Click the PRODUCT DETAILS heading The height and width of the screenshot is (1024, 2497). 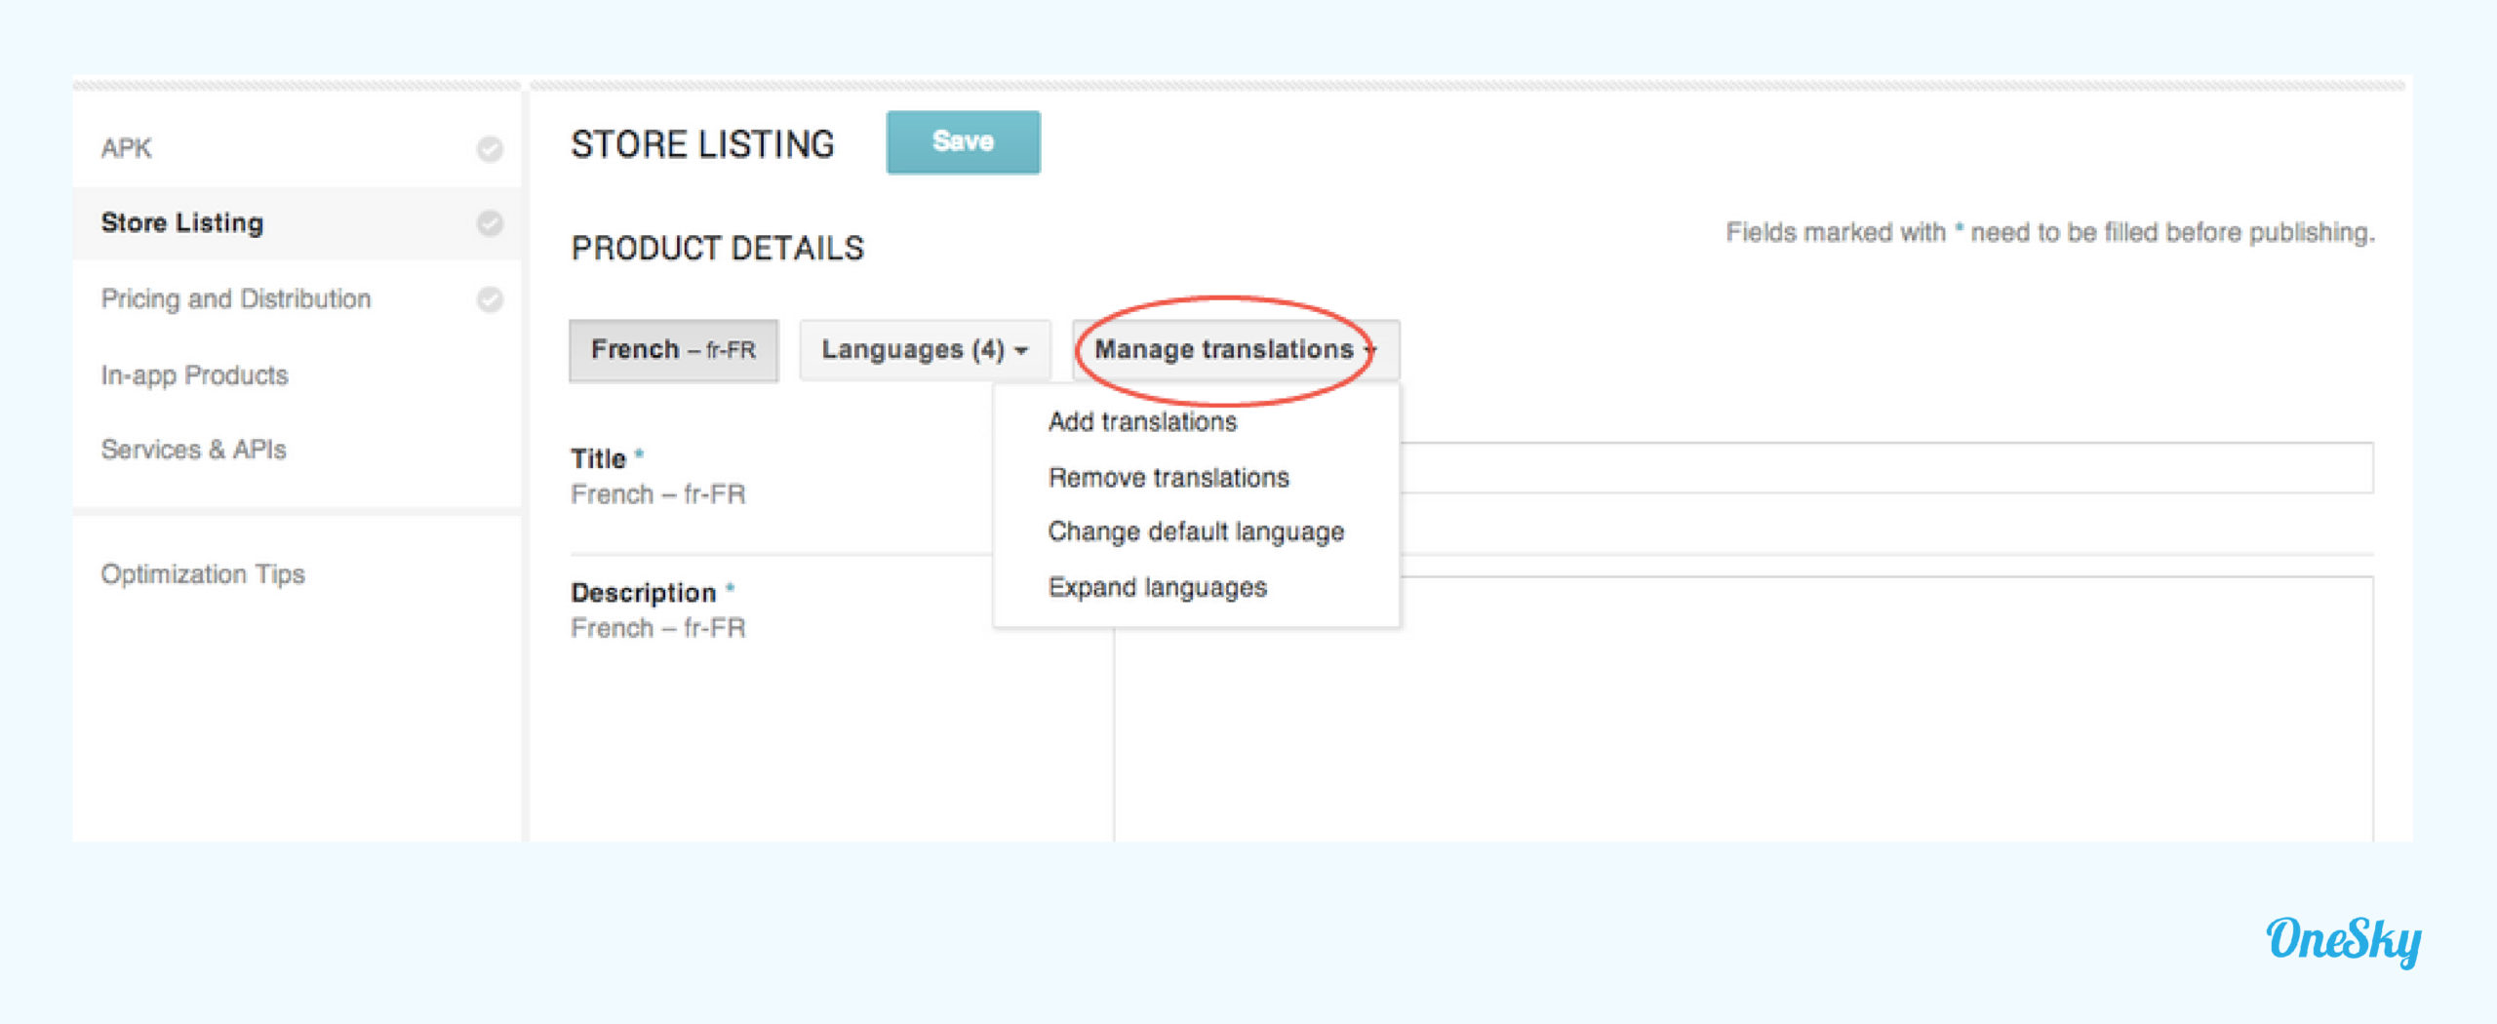pyautogui.click(x=717, y=249)
